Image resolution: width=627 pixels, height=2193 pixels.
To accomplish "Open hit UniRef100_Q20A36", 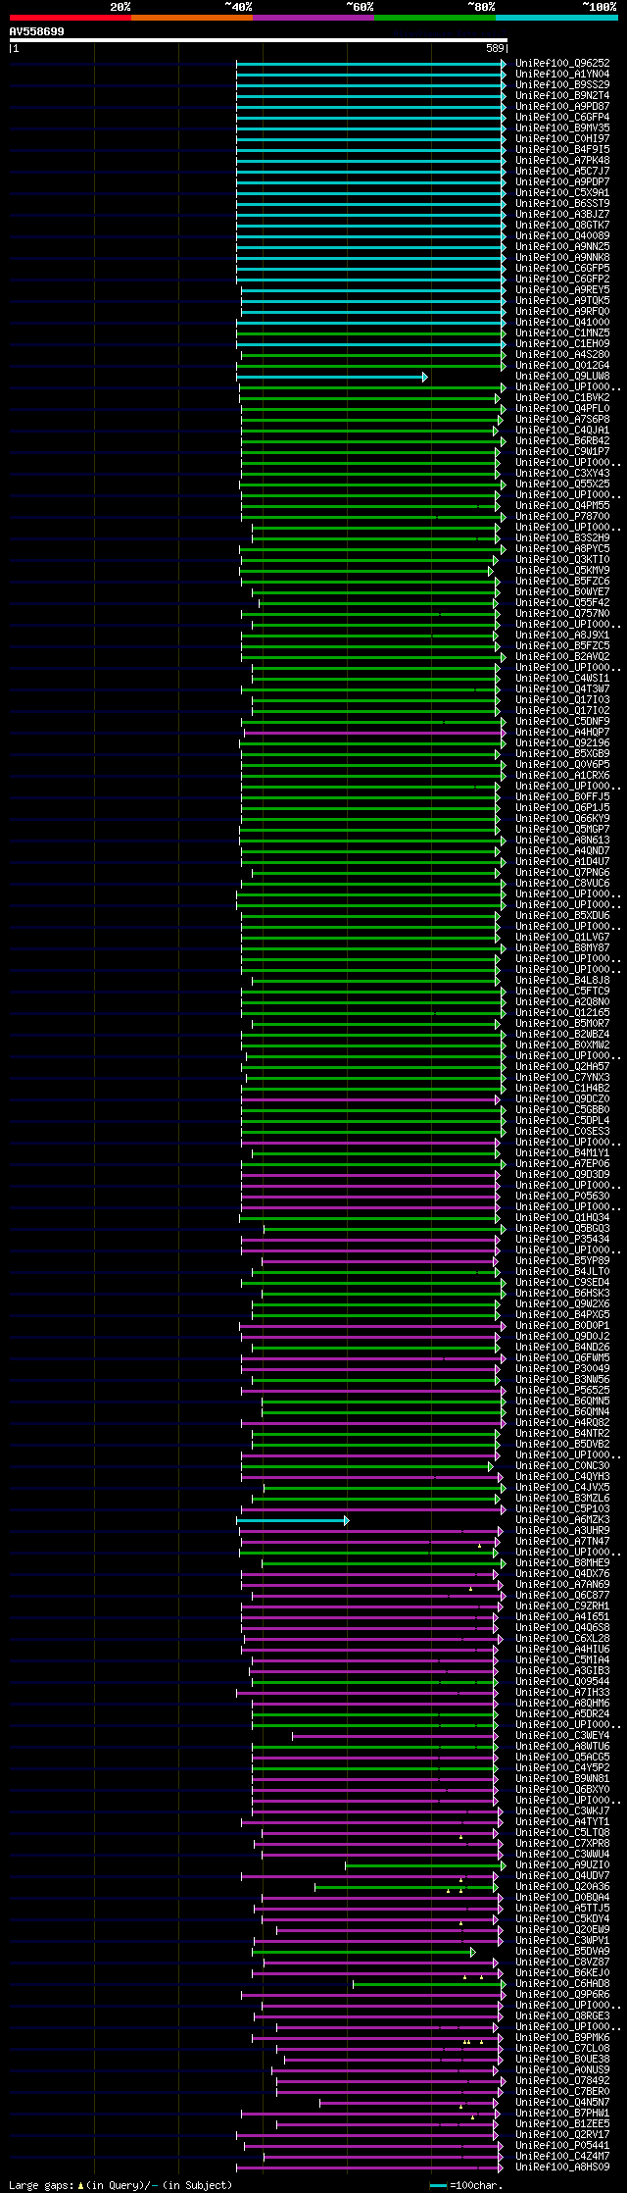I will [x=562, y=1887].
